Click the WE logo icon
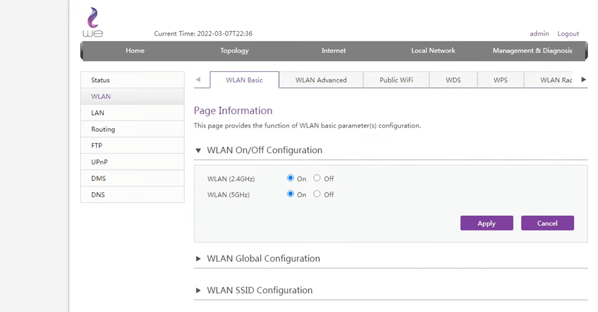 coord(92,22)
